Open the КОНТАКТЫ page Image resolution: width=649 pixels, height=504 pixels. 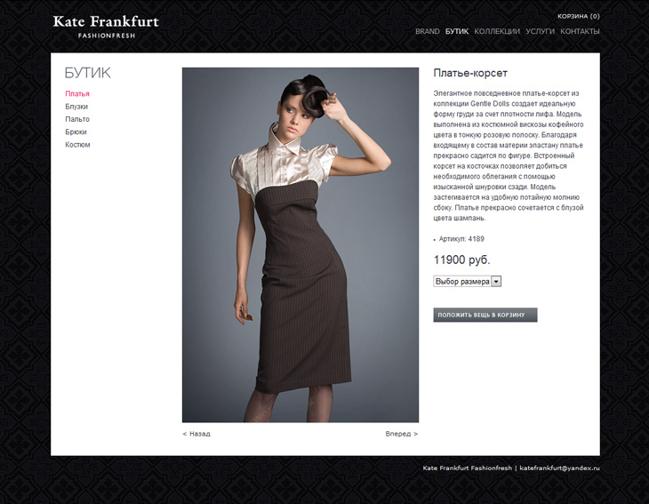[580, 31]
